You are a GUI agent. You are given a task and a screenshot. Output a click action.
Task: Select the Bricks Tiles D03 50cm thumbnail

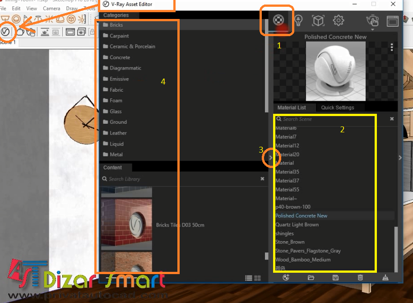pos(127,224)
